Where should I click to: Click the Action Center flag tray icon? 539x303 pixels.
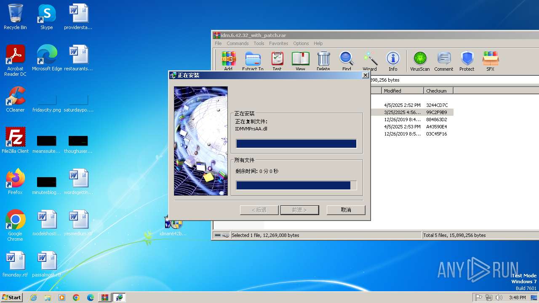(479, 298)
